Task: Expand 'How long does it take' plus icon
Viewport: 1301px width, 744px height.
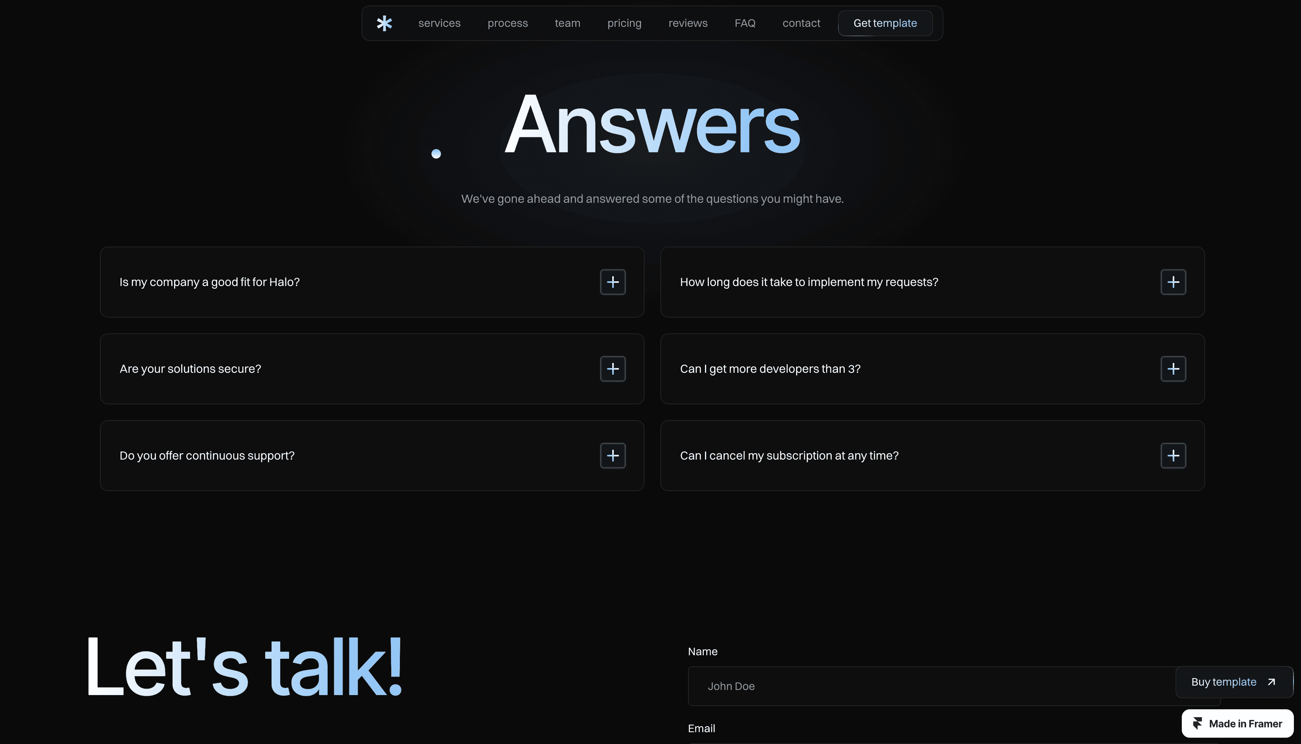Action: 1173,282
